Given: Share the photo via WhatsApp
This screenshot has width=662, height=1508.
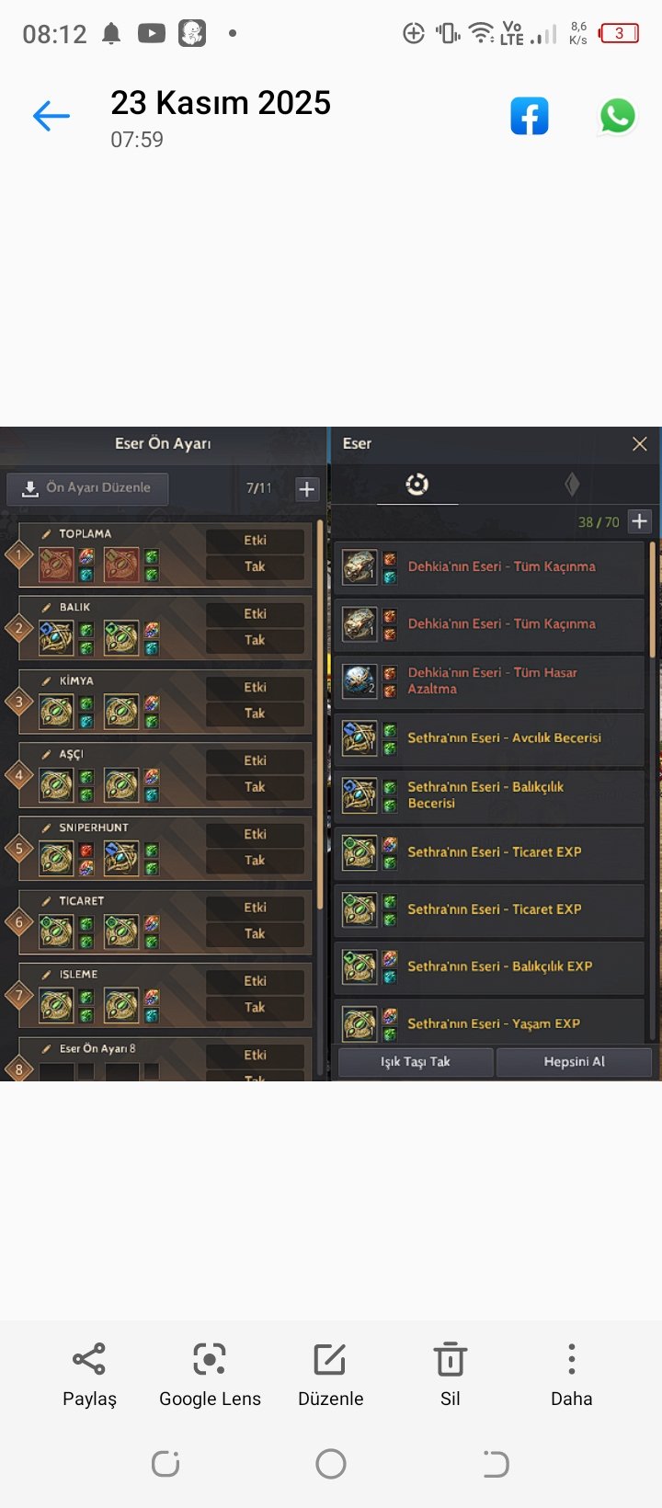Looking at the screenshot, I should [617, 116].
